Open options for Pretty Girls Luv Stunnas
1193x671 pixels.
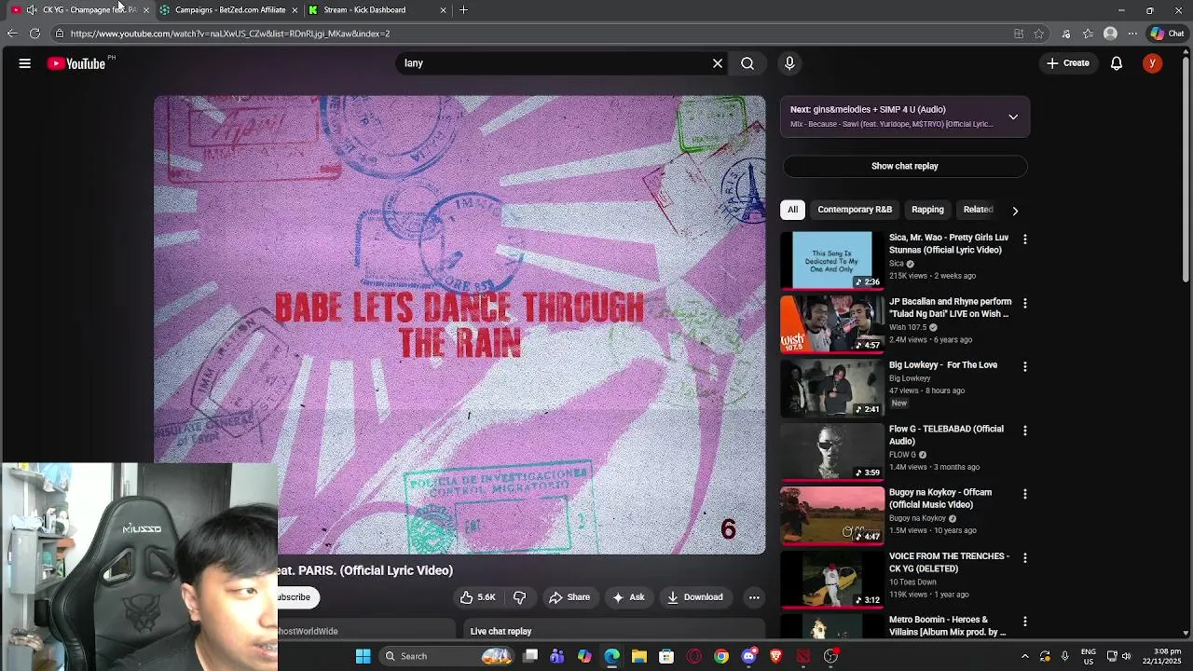point(1025,240)
